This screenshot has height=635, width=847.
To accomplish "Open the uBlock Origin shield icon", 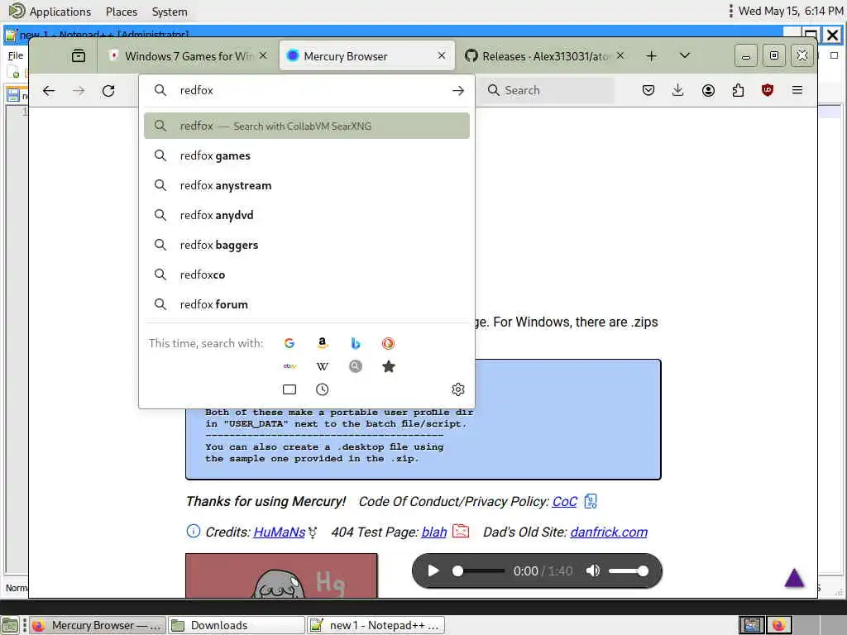I will click(x=767, y=90).
